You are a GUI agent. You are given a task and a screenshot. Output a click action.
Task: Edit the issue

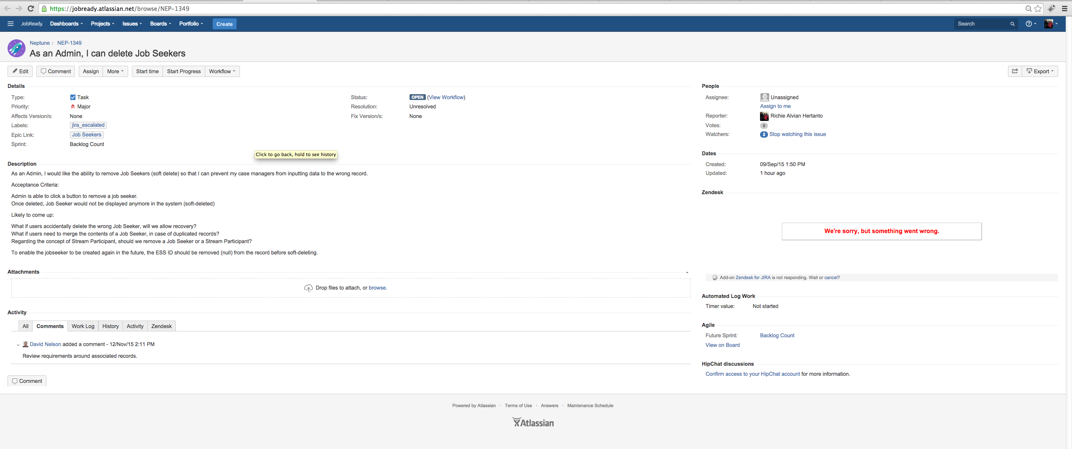pyautogui.click(x=20, y=71)
